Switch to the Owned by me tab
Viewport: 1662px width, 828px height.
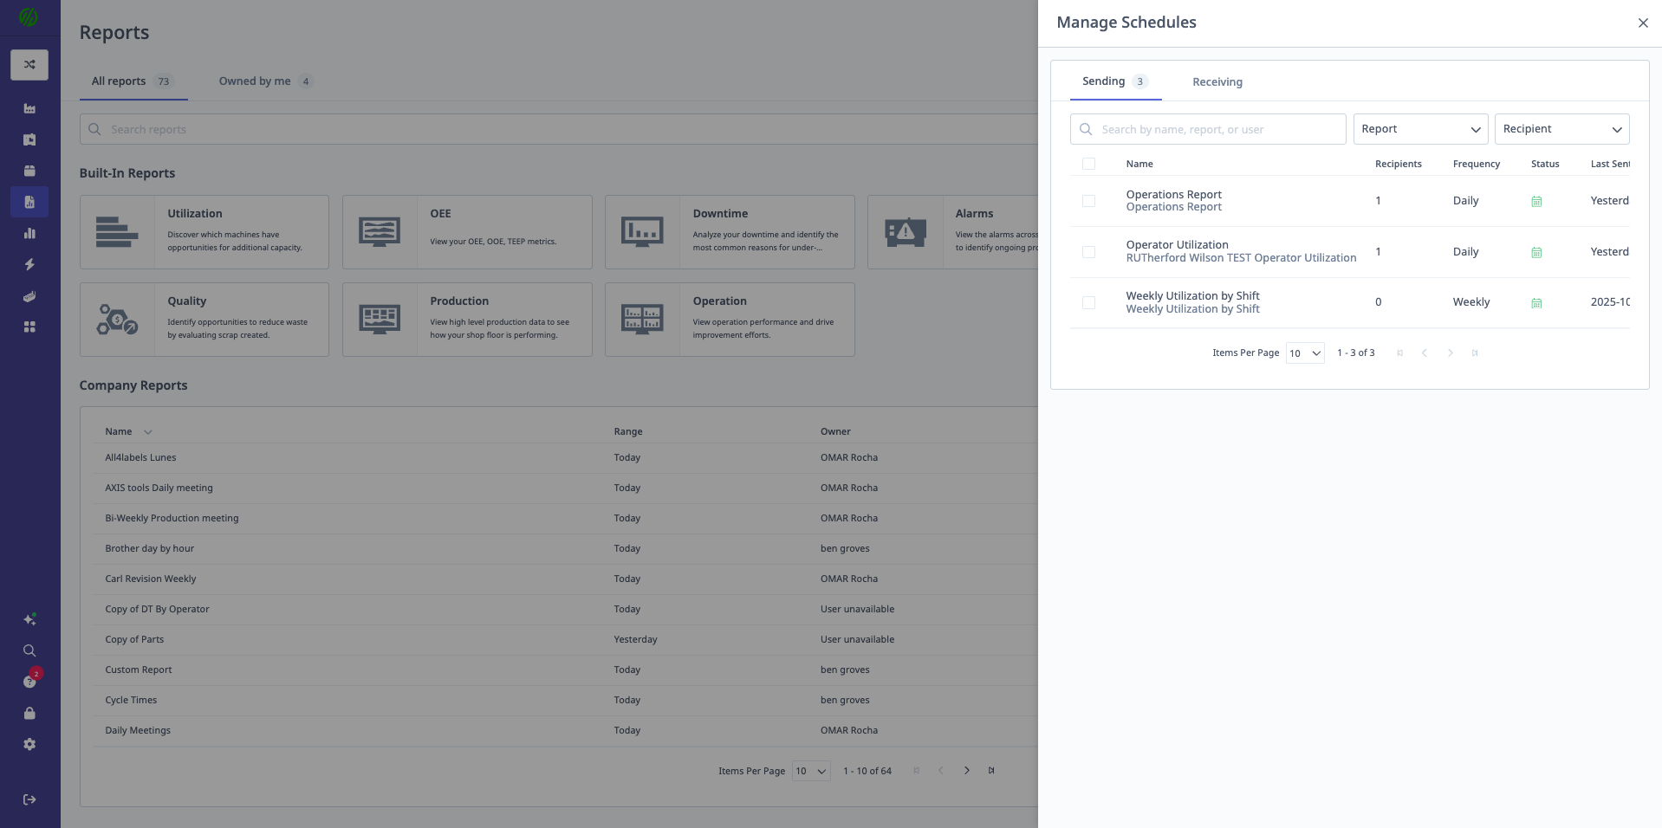click(256, 81)
